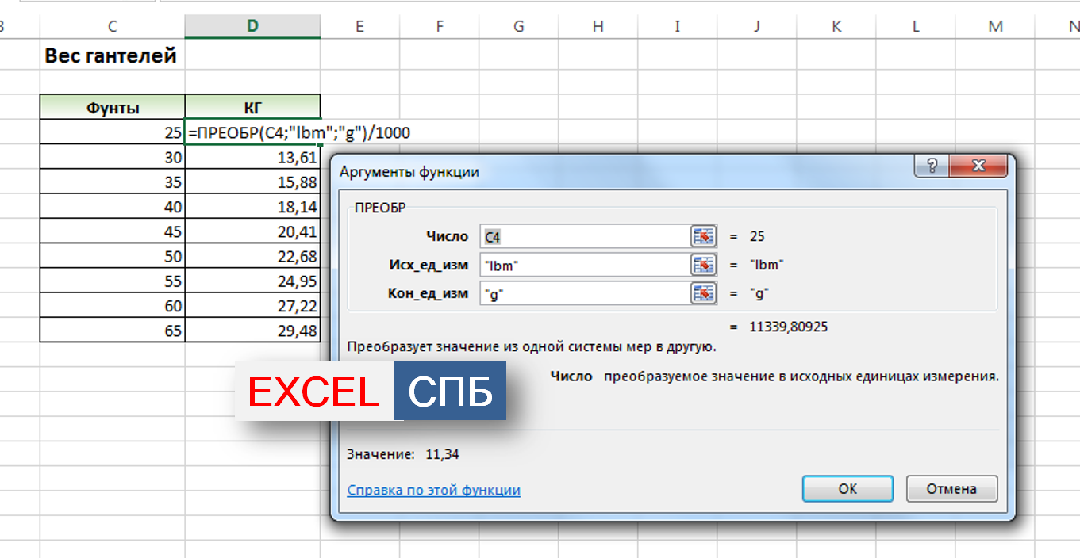Click the Число input field
Screen dimensions: 1080x558
click(x=584, y=236)
